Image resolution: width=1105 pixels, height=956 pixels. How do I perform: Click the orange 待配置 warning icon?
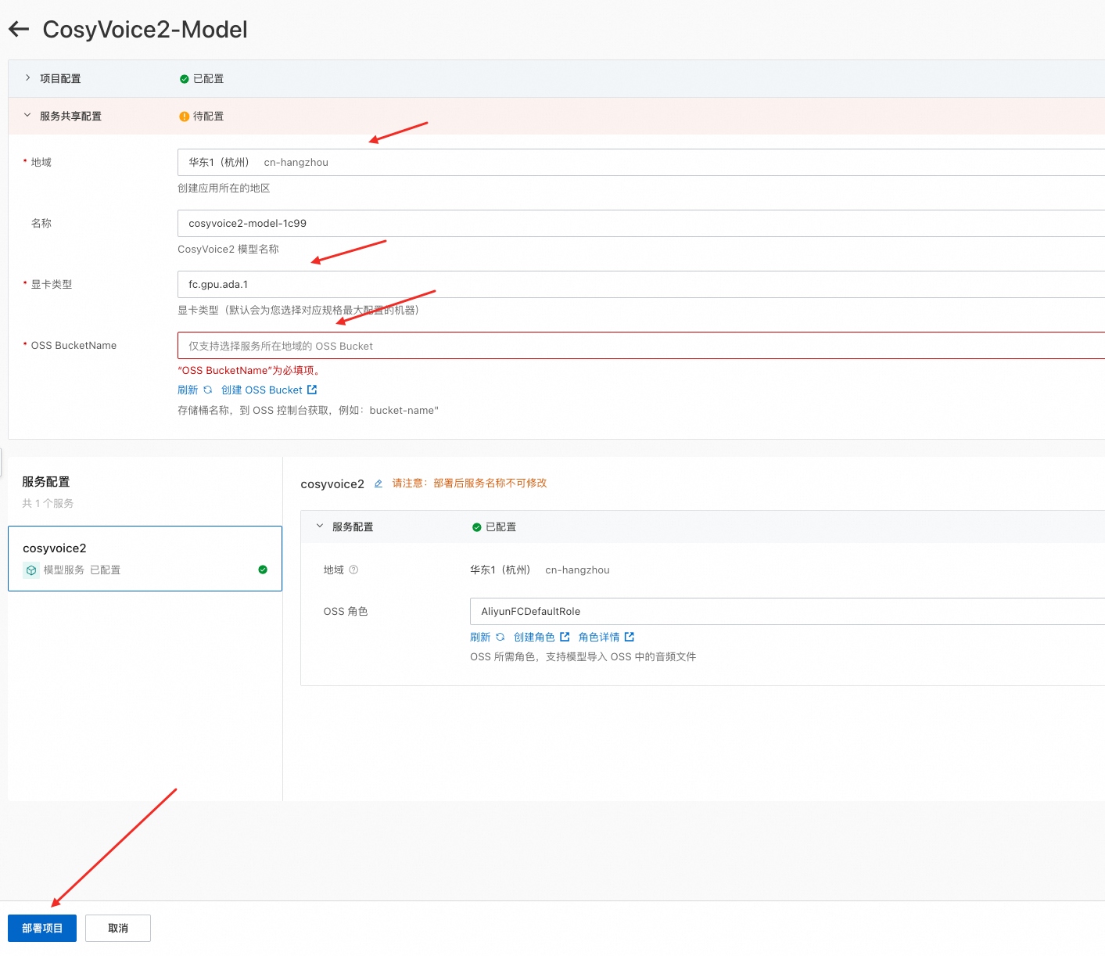coord(185,117)
